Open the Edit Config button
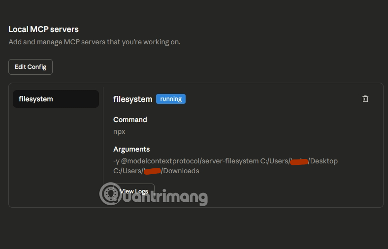The width and height of the screenshot is (388, 249). pyautogui.click(x=31, y=67)
